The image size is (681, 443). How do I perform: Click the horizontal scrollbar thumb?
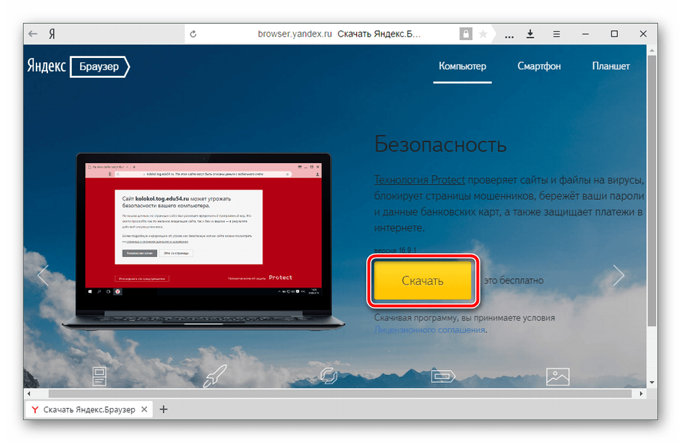340,394
